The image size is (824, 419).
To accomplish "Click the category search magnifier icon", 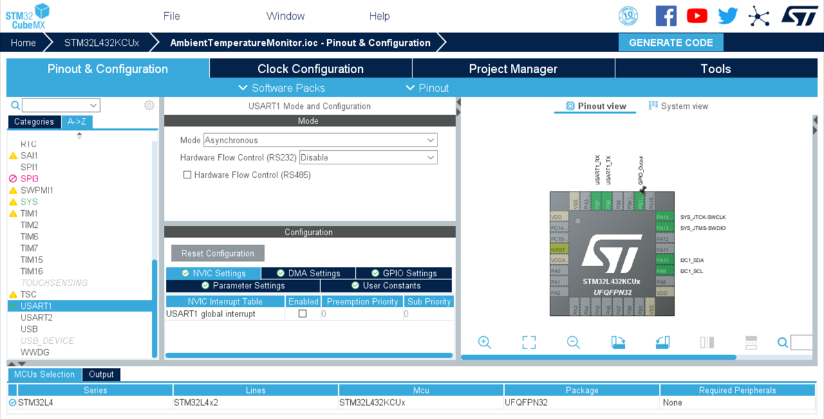I will pyautogui.click(x=15, y=105).
